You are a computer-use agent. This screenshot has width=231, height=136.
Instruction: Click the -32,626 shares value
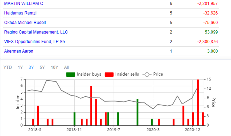(211, 13)
